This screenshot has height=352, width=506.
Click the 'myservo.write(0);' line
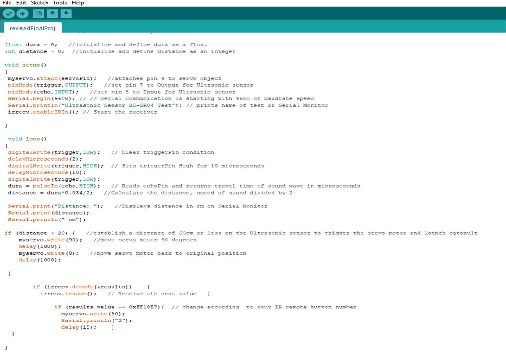pyautogui.click(x=48, y=253)
